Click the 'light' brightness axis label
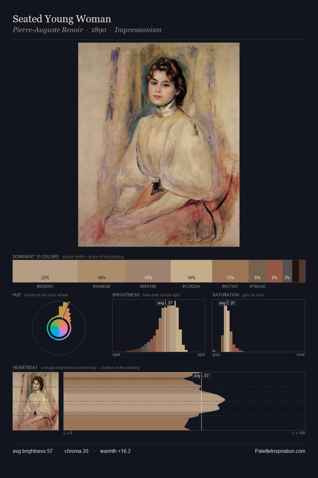This screenshot has height=478, width=318. click(x=201, y=355)
